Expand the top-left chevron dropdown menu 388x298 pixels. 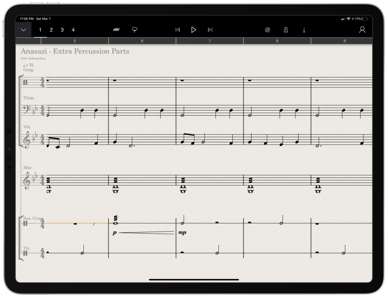[x=23, y=30]
